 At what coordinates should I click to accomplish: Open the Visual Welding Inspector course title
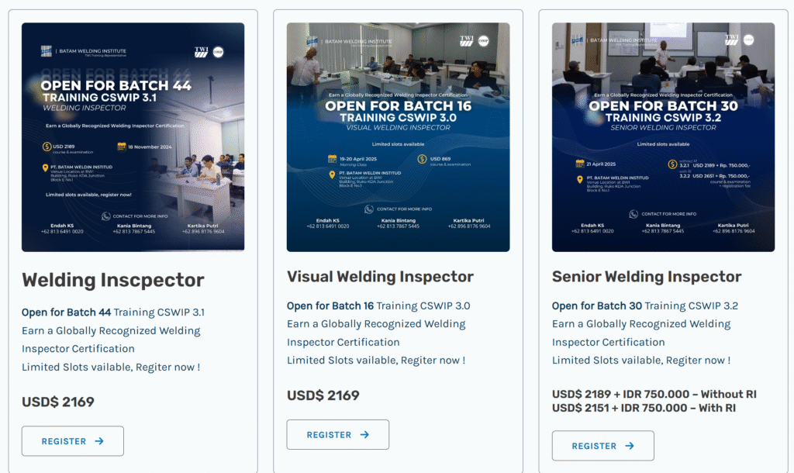[x=380, y=277]
